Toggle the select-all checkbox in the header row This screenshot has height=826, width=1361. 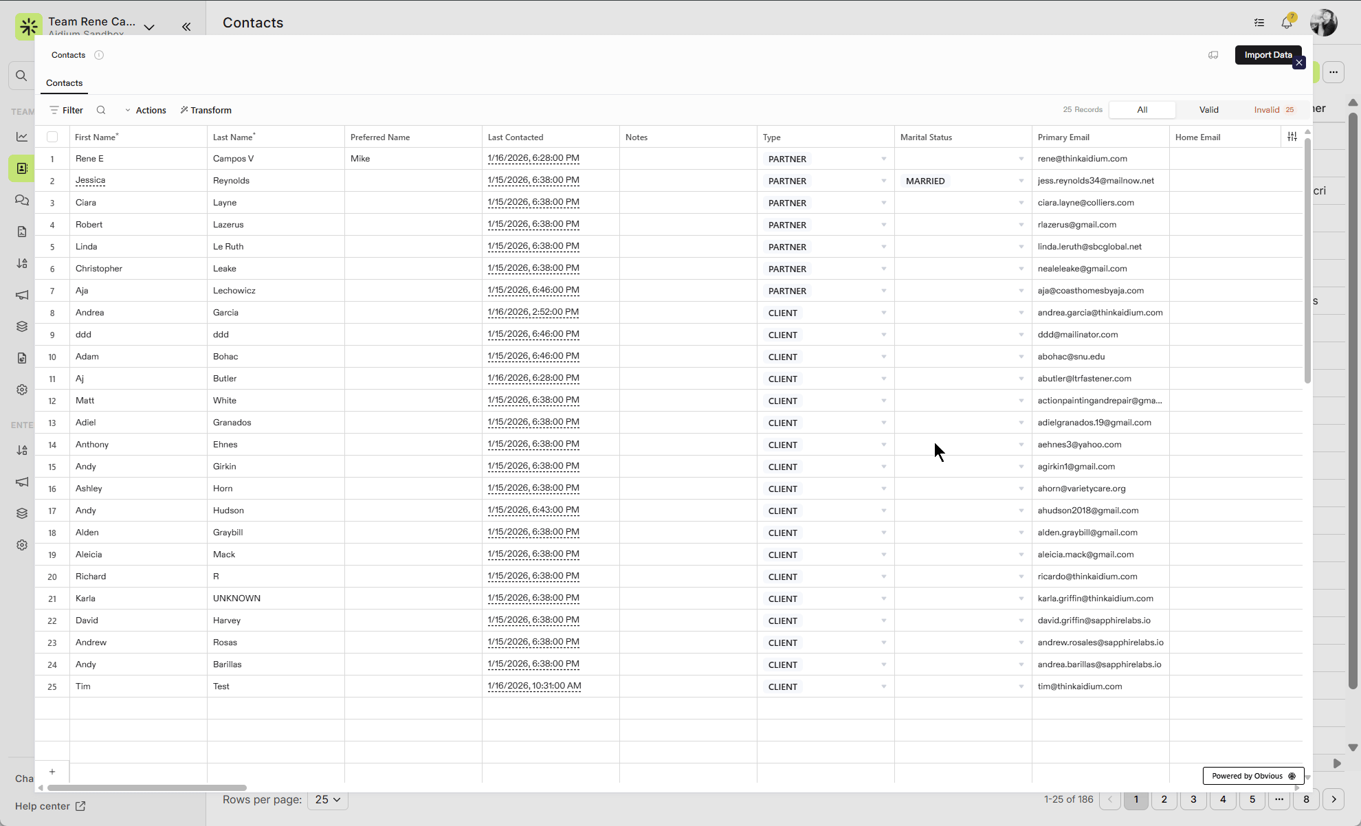click(x=52, y=137)
